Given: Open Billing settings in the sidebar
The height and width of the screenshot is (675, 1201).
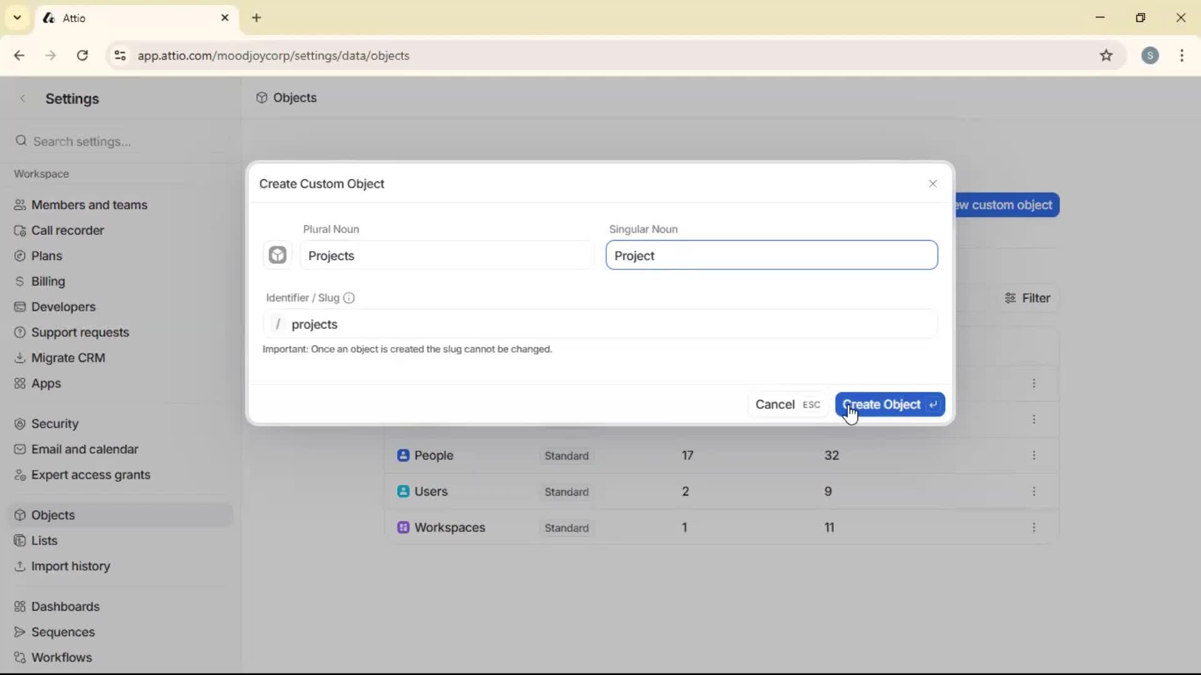Looking at the screenshot, I should (47, 281).
